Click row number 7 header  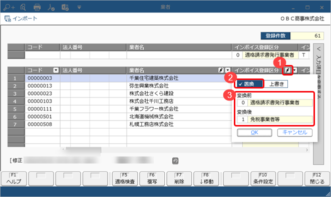16,124
